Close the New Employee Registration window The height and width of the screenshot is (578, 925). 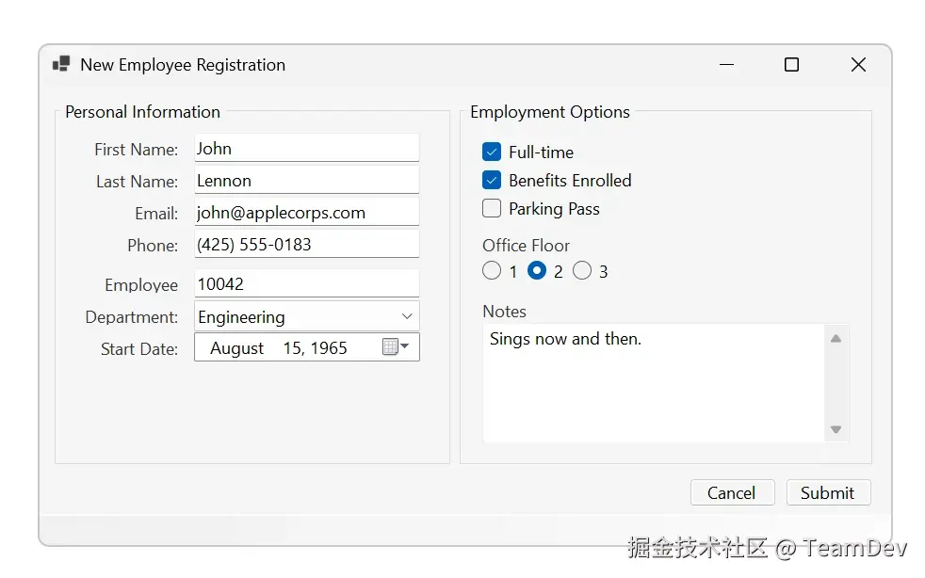[x=858, y=64]
